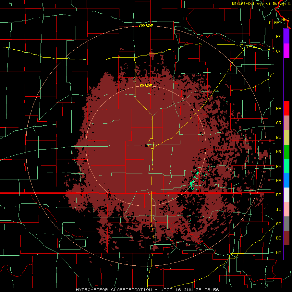Image resolution: width=292 pixels, height=292 pixels.
Task: Click the blue WS wet snow block
Action: tap(286, 180)
